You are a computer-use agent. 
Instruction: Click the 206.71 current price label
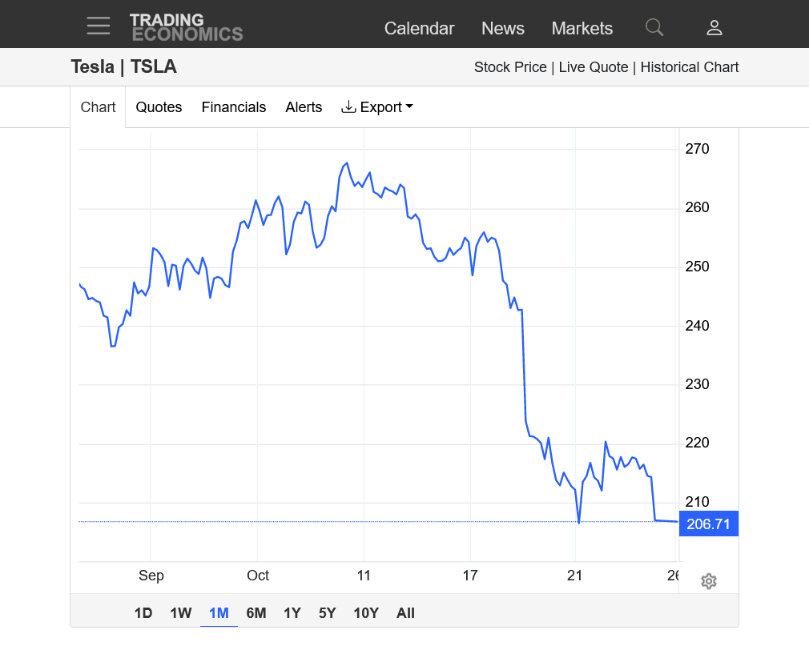tap(708, 524)
